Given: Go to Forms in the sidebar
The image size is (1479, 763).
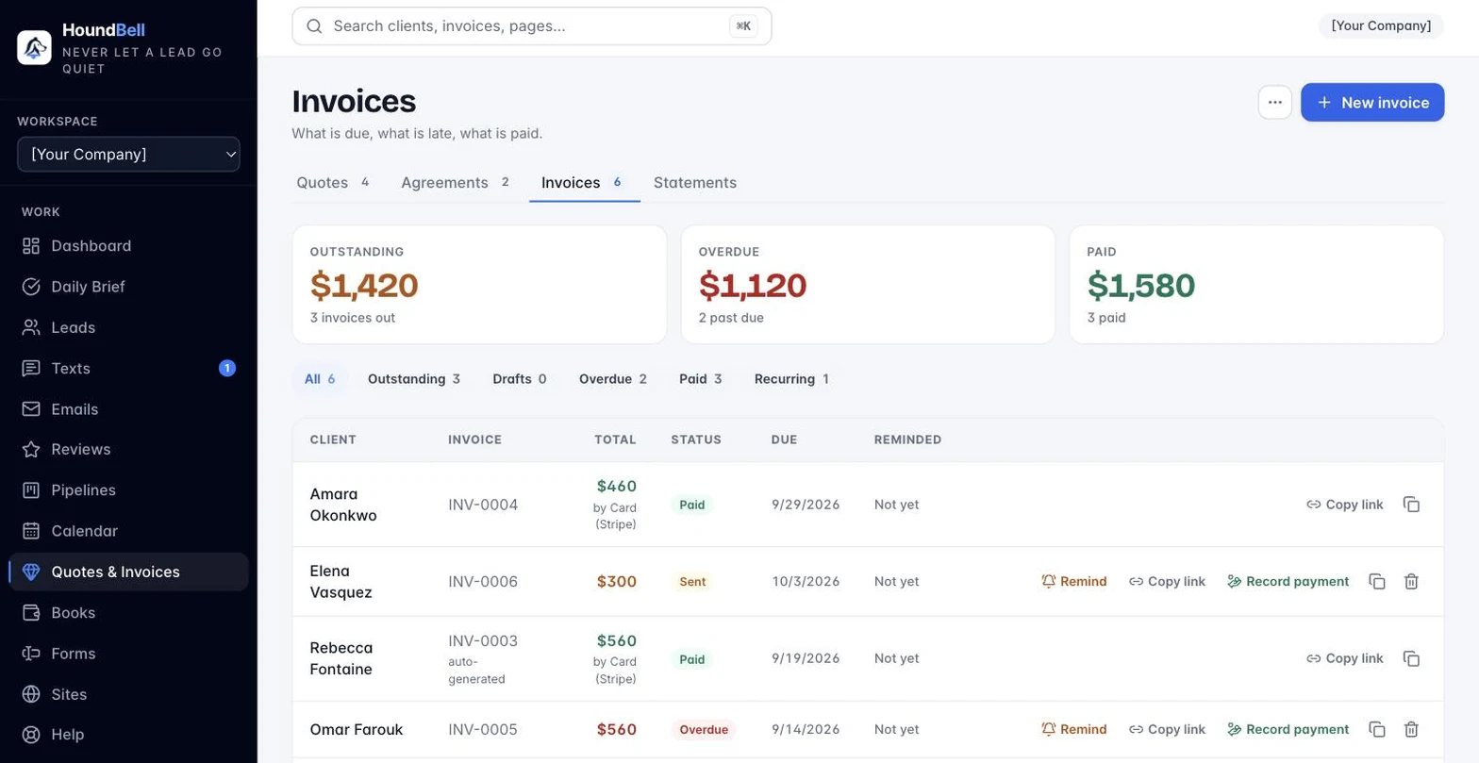Looking at the screenshot, I should tap(128, 654).
